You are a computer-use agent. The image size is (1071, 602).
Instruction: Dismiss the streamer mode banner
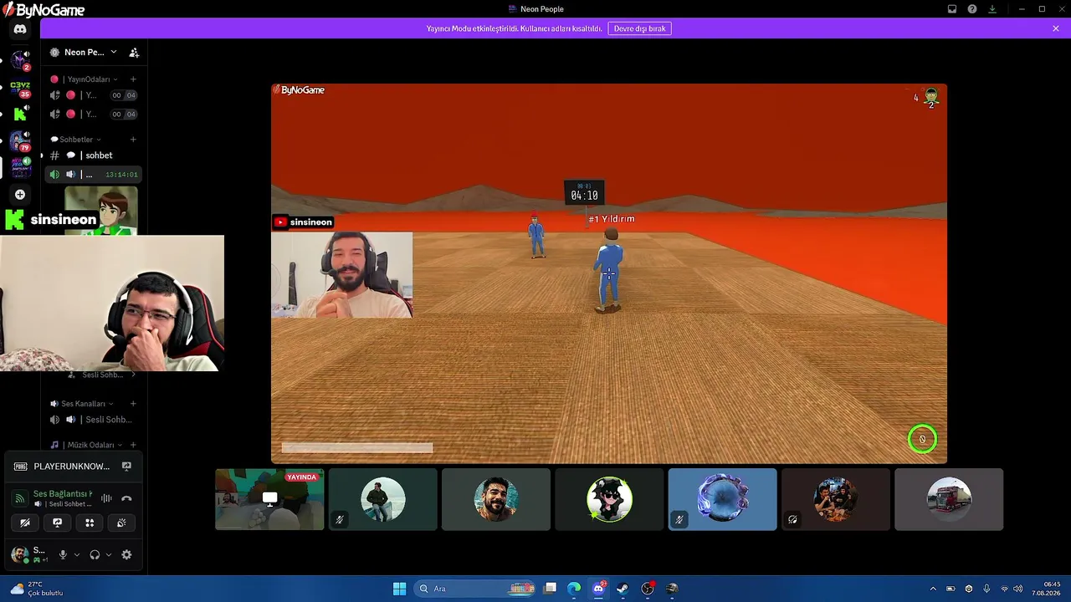1056,28
